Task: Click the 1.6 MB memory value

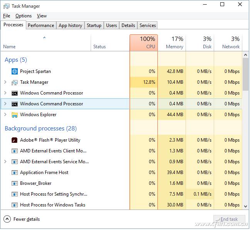Action: point(176,183)
